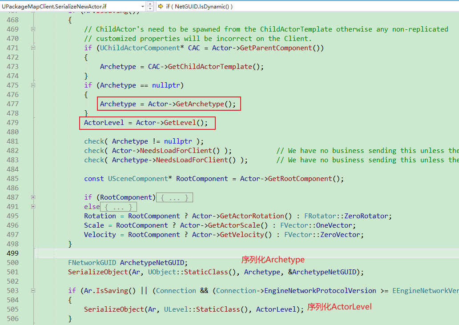This screenshot has height=325, width=459.
Task: Collapse the if block at line 471
Action: point(33,48)
